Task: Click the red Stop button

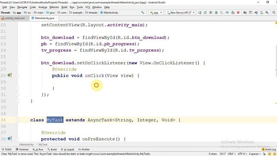Action: (238, 13)
